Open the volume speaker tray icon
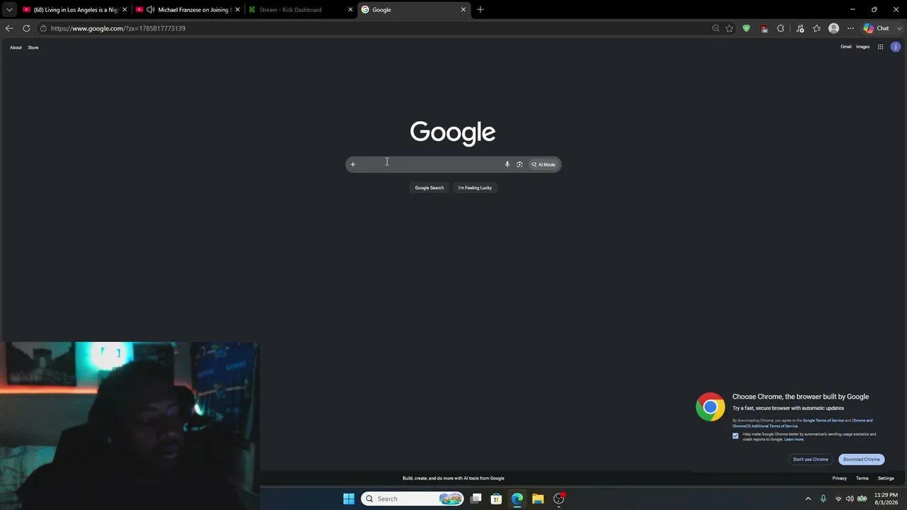This screenshot has height=510, width=907. (x=850, y=499)
